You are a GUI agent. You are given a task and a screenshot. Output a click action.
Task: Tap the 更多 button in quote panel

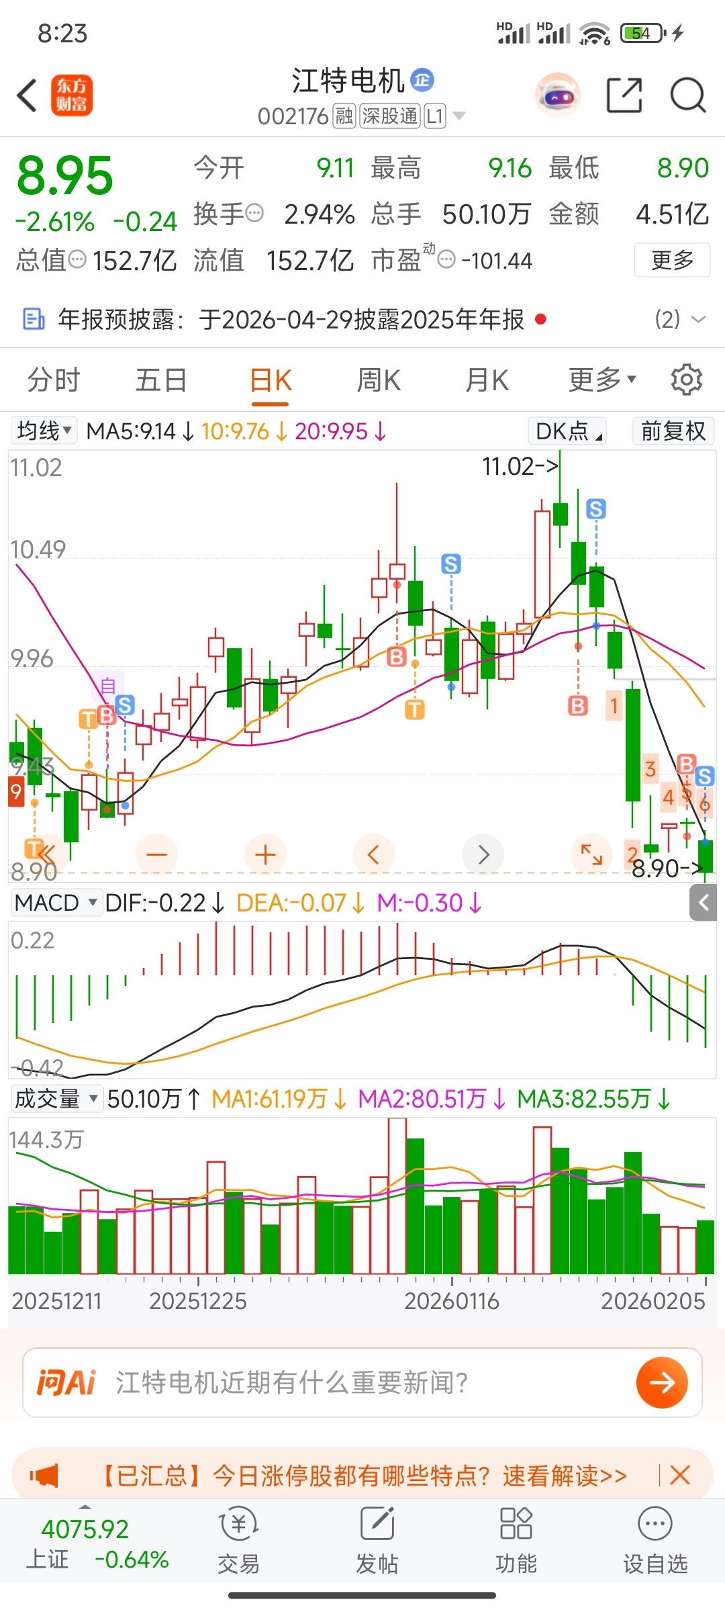(672, 260)
